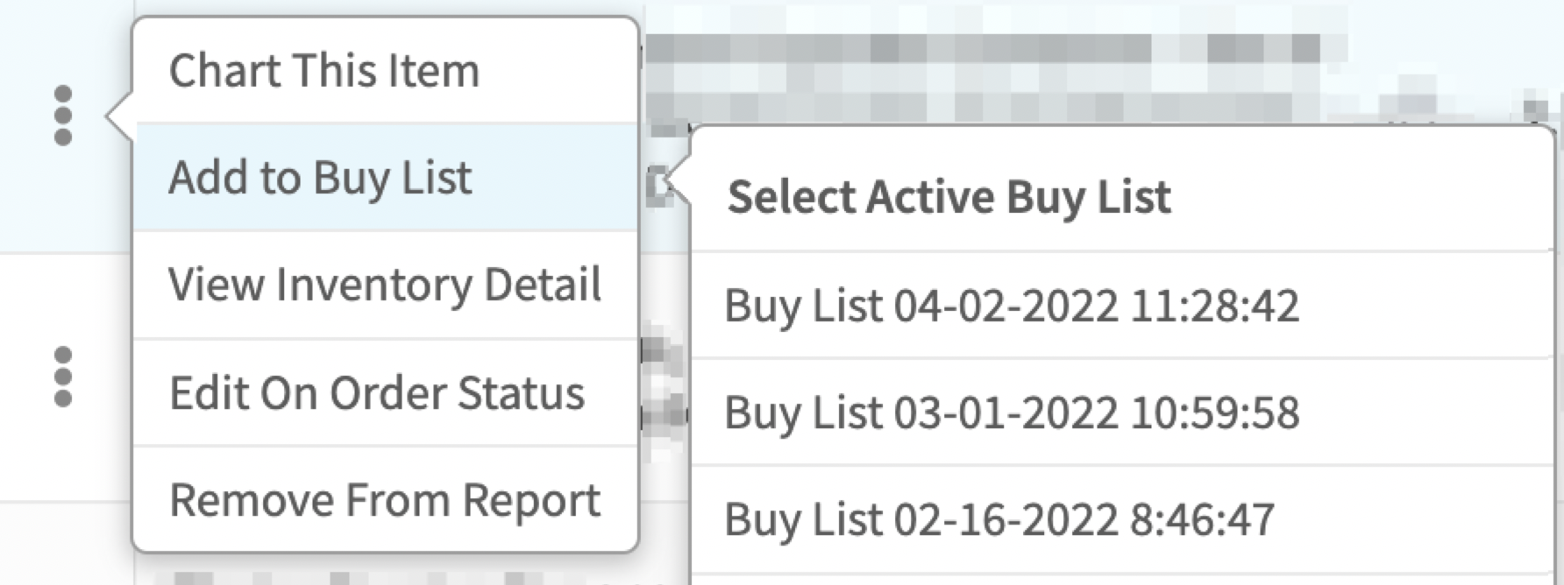The height and width of the screenshot is (585, 1564).
Task: Click third row's blank left cell
Action: point(62,547)
